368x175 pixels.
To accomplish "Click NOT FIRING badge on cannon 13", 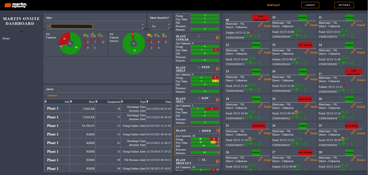I will 305,45.
